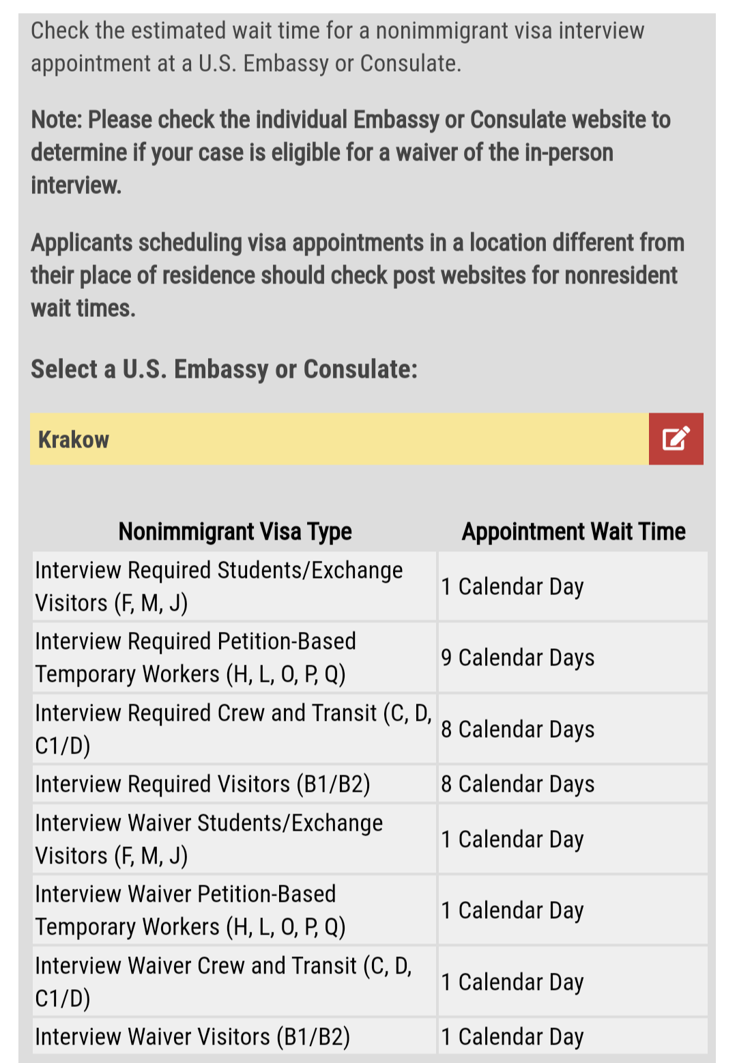Select Interview Waiver Students/Exchange Visitors label
Image resolution: width=737 pixels, height=1063 pixels.
point(209,839)
